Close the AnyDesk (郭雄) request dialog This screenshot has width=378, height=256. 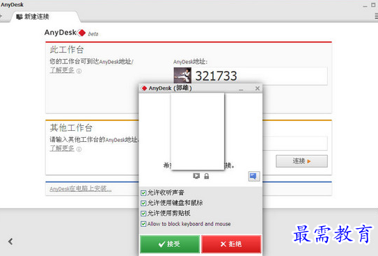pos(258,88)
